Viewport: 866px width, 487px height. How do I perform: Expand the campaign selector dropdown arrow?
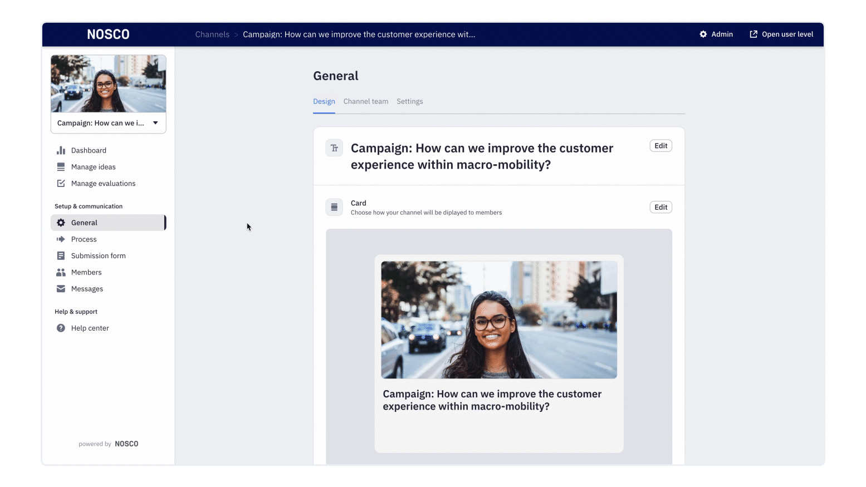pos(155,123)
